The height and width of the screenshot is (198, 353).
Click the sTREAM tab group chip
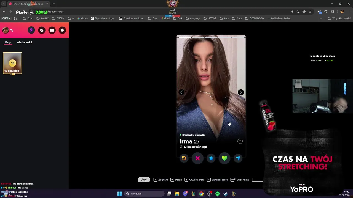click(6, 18)
